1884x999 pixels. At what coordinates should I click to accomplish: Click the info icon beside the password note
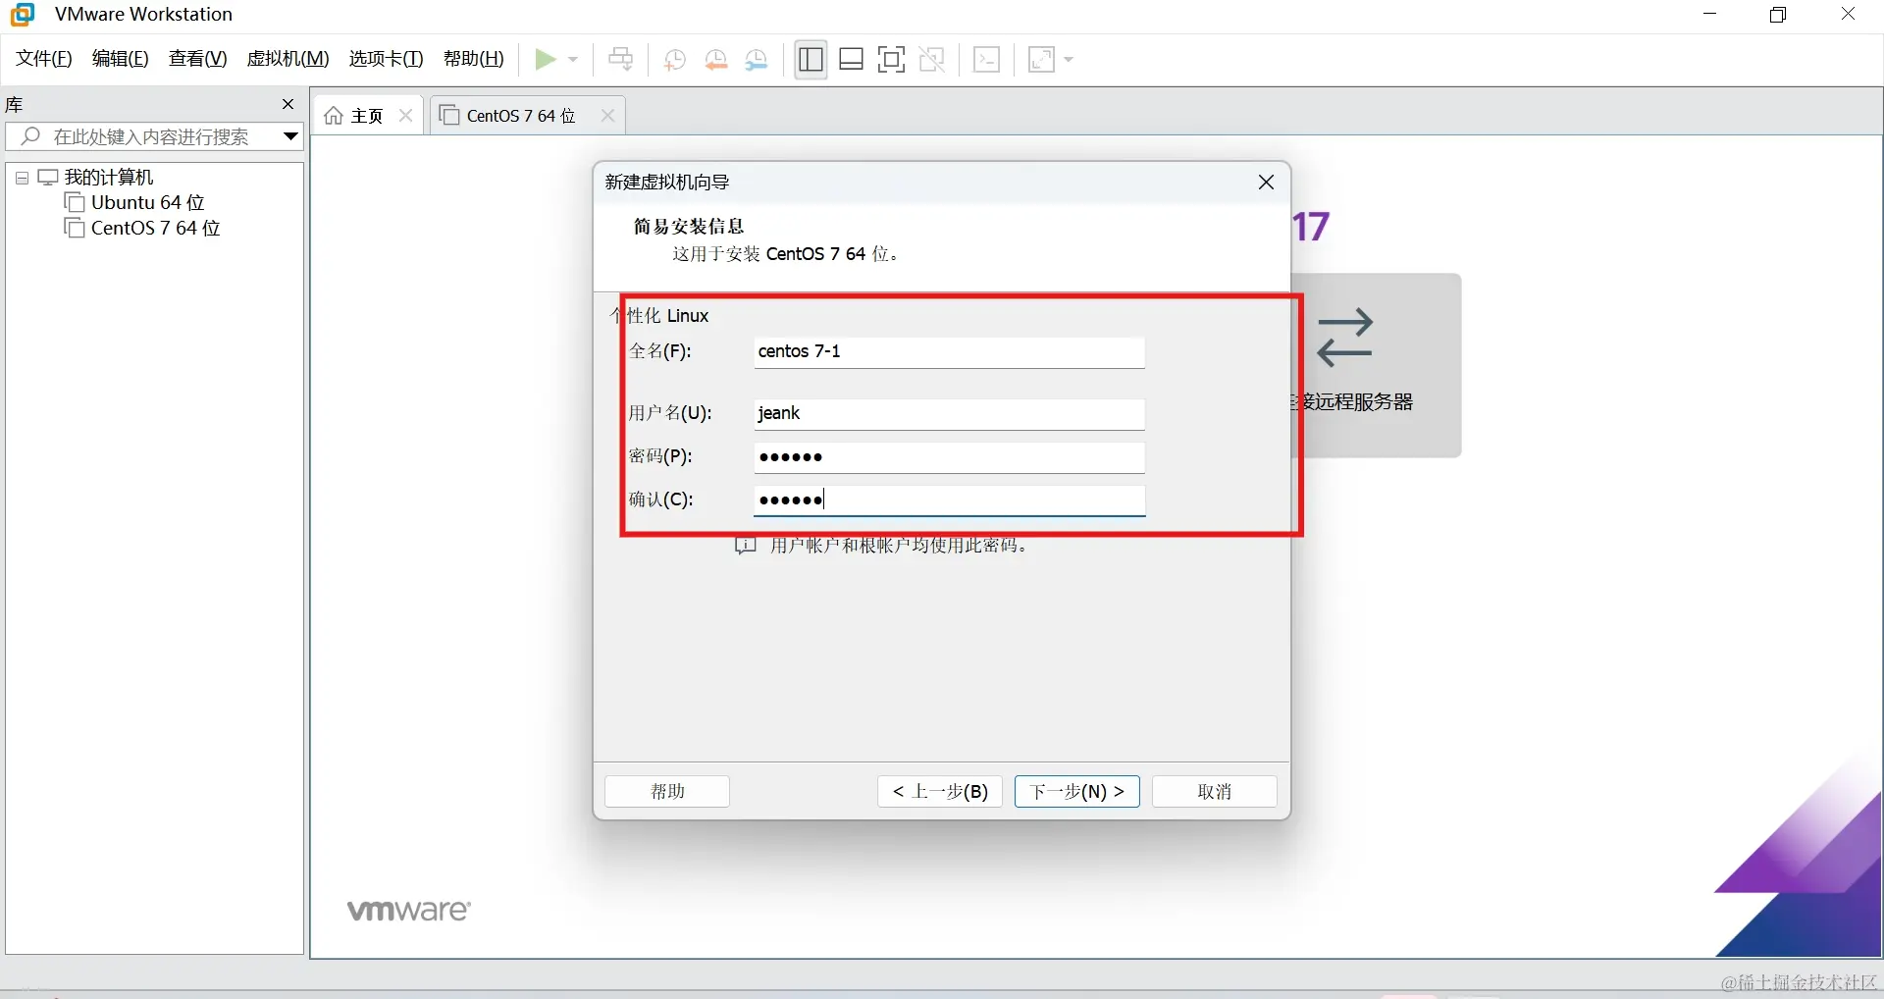click(x=746, y=545)
